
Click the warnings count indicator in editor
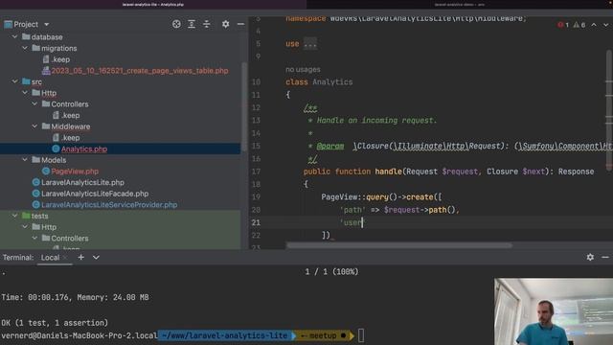pyautogui.click(x=579, y=25)
